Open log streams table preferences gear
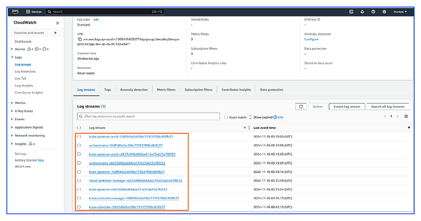Viewport: 421px width, 221px height. pos(406,116)
